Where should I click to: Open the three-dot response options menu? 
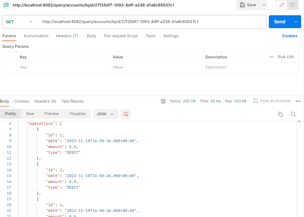click(298, 101)
